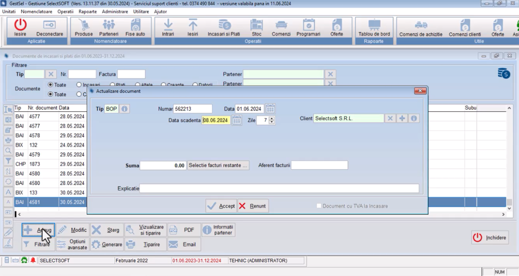
Task: Open Comenzi from toolbar
Action: tap(281, 28)
